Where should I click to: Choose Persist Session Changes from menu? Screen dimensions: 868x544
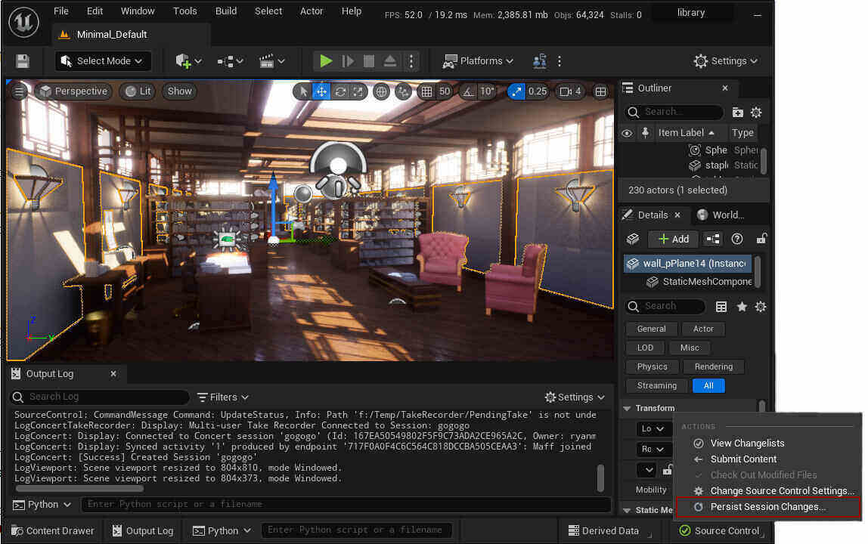tap(767, 507)
